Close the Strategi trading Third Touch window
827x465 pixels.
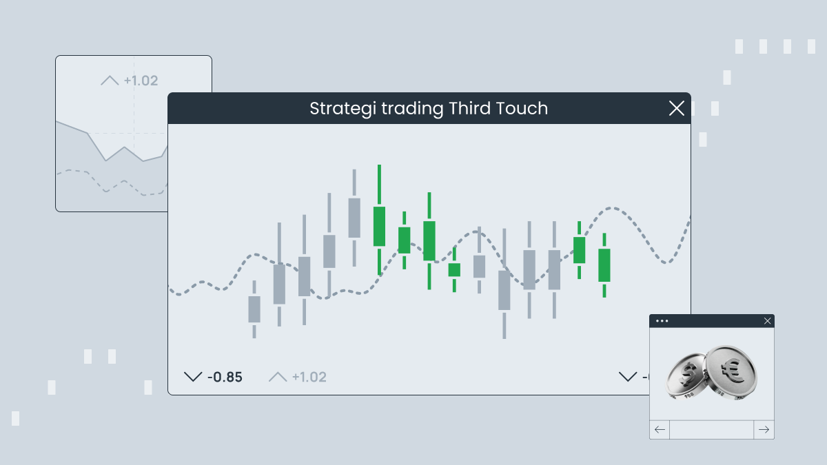(677, 108)
